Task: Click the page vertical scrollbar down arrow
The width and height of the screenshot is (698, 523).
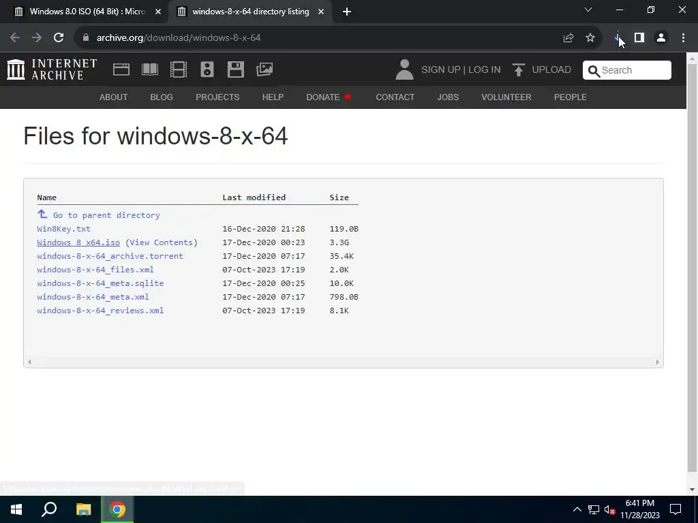Action: (x=693, y=490)
